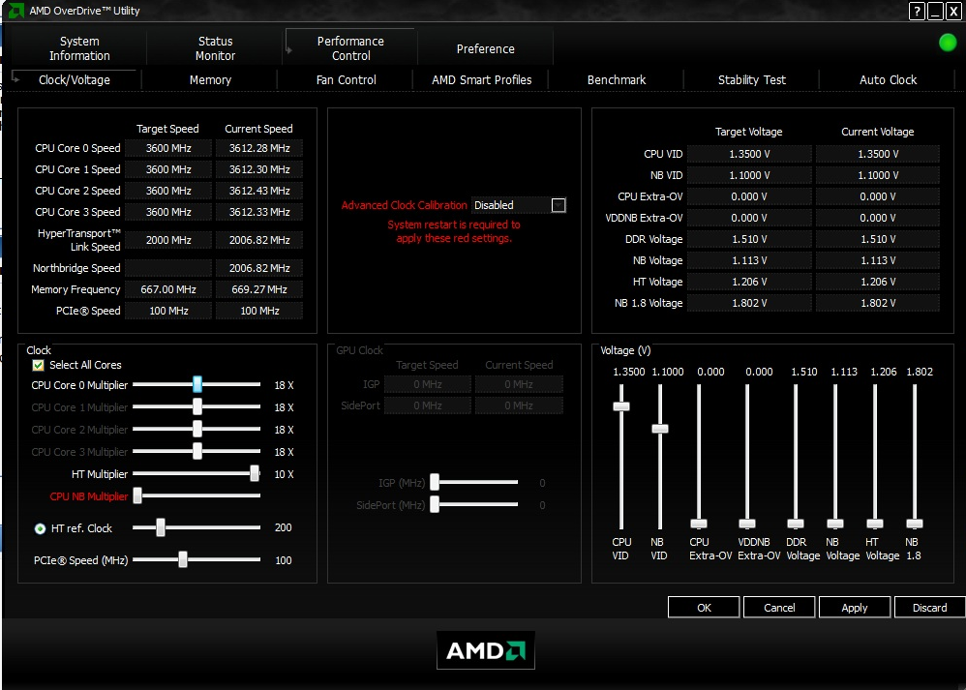The image size is (966, 690).
Task: Click the NB VID target voltage field
Action: pos(749,175)
